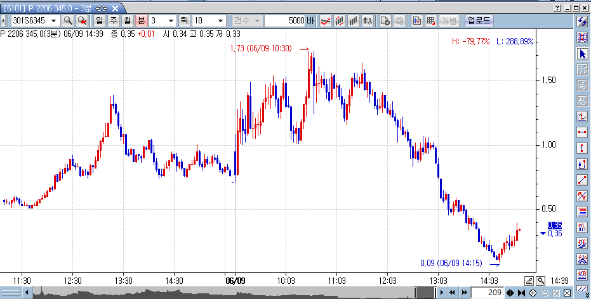Select the horizontal line drawing tool
The image size is (591, 299).
pyautogui.click(x=582, y=132)
